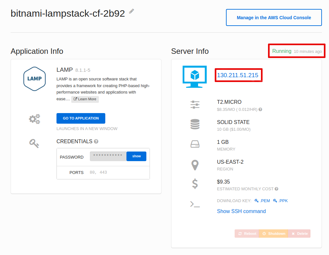Click the LAMP hexagon logo
The height and width of the screenshot is (255, 329).
point(35,79)
